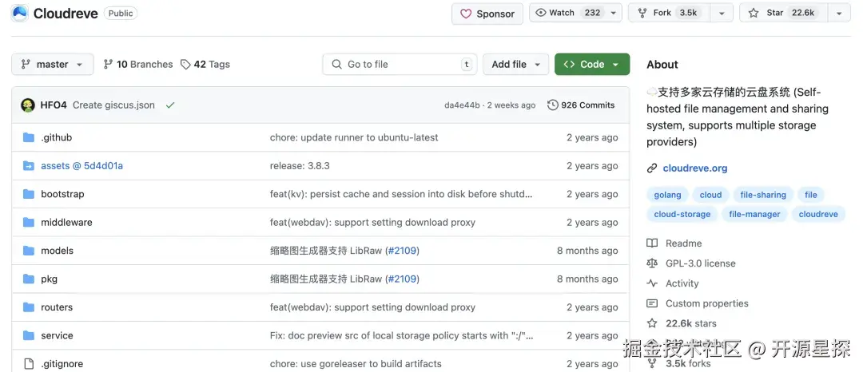The image size is (863, 372).
Task: Open pull request #2109 in models row
Action: click(x=402, y=251)
